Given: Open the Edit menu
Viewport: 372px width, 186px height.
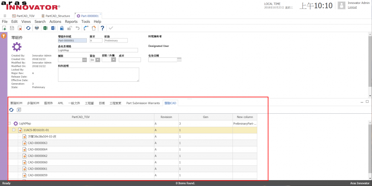Looking at the screenshot, I should click(15, 21).
